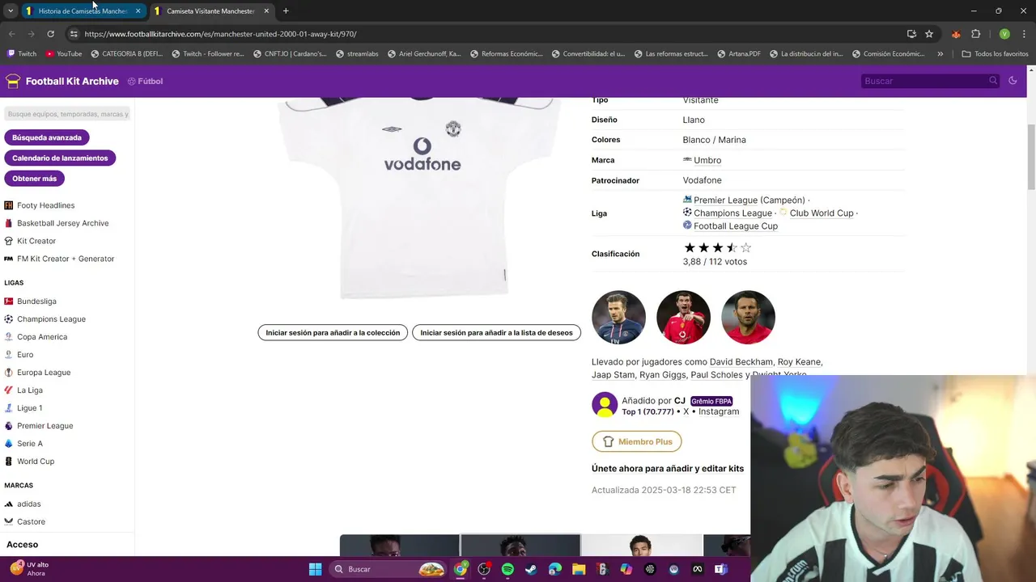Viewport: 1036px width, 582px height.
Task: Switch to the Camiseta Visitante Manchester tab
Action: click(x=210, y=11)
